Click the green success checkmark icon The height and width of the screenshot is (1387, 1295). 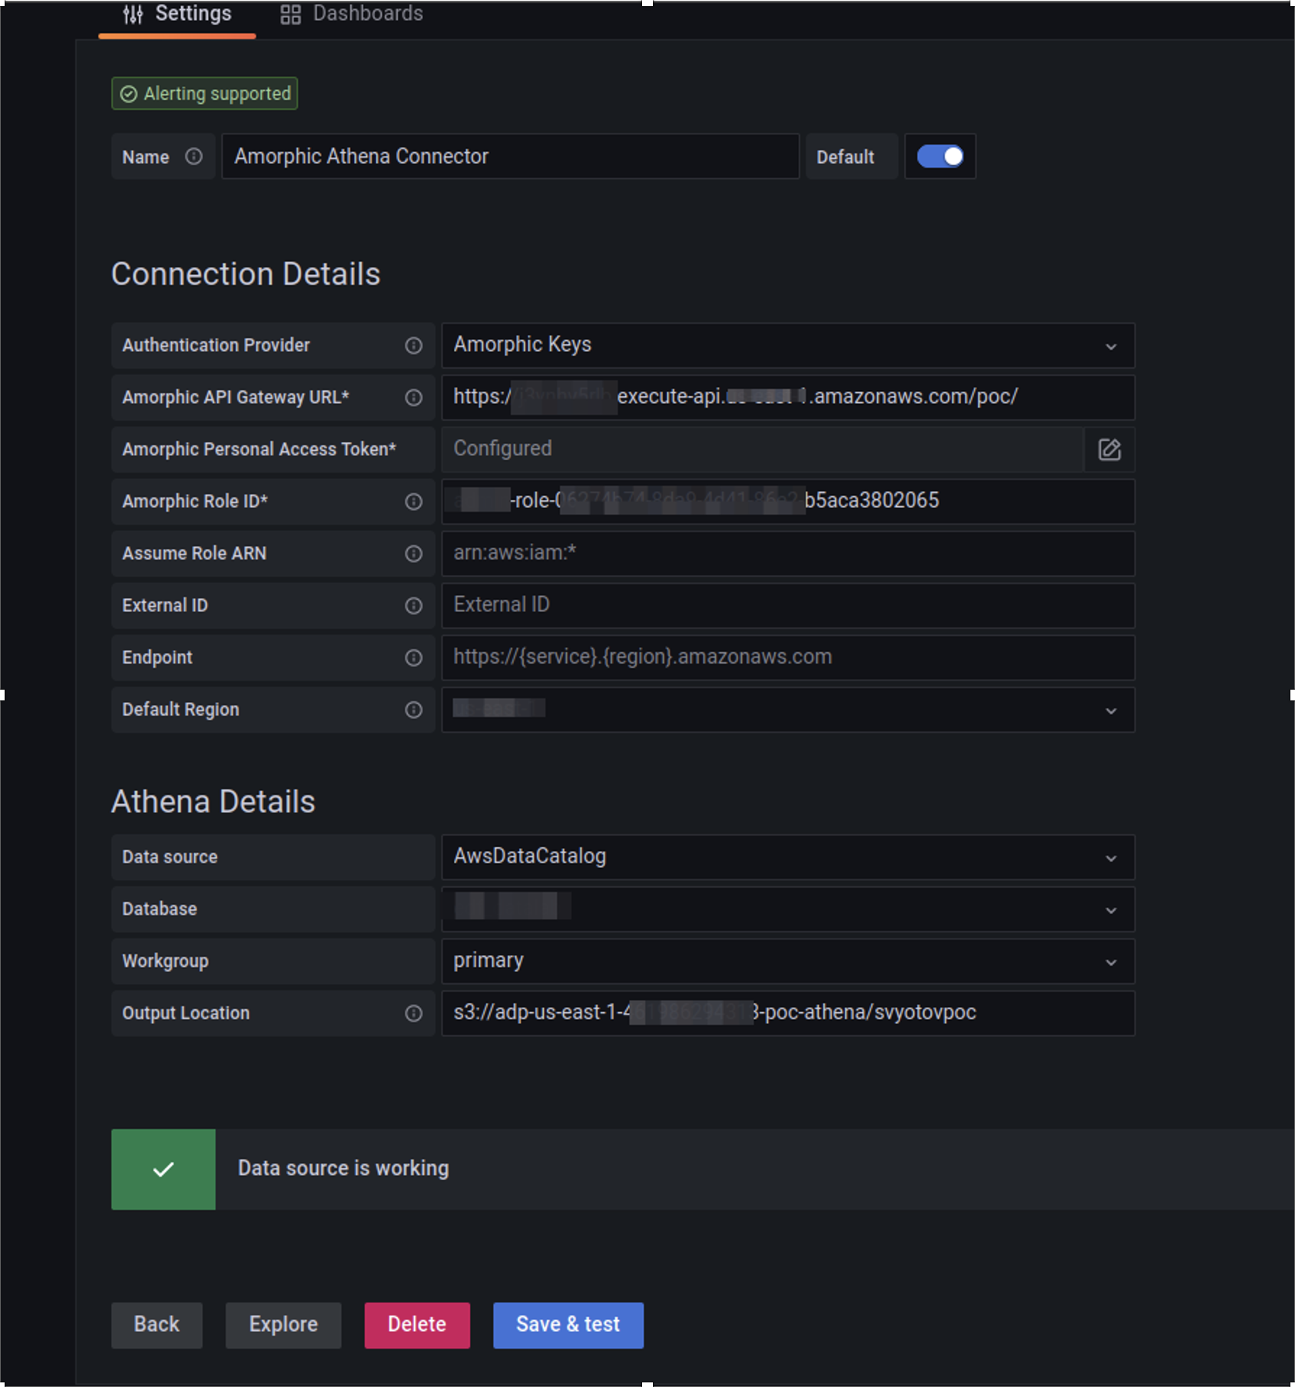[x=164, y=1170]
